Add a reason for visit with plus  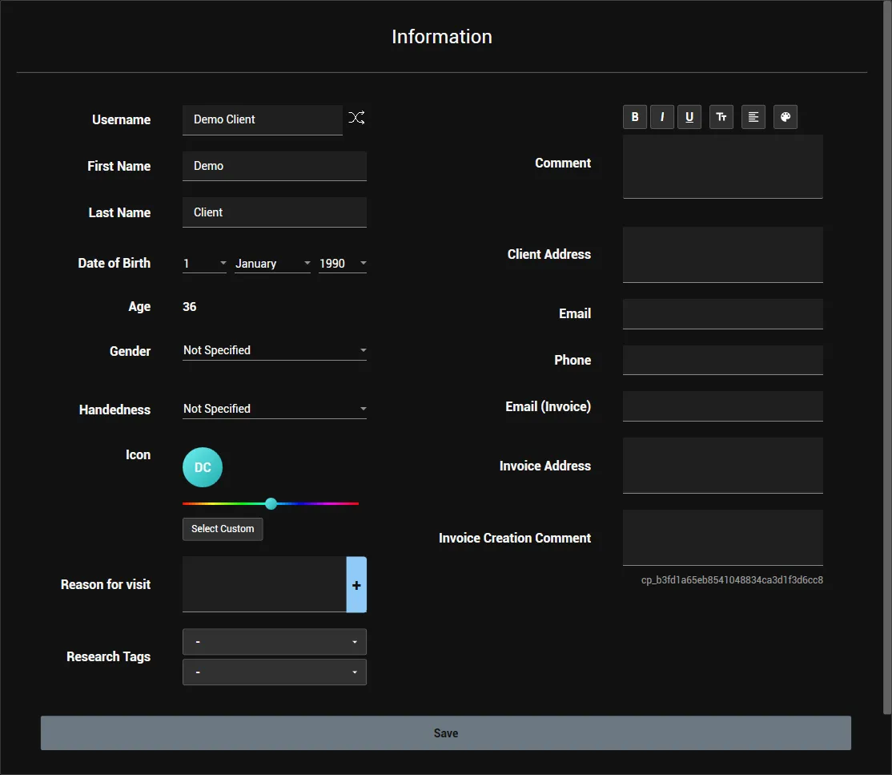click(356, 585)
